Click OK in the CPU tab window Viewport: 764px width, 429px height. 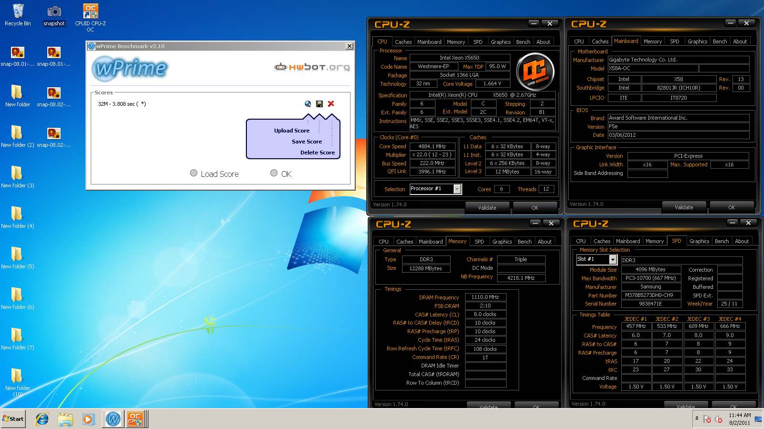(x=535, y=208)
